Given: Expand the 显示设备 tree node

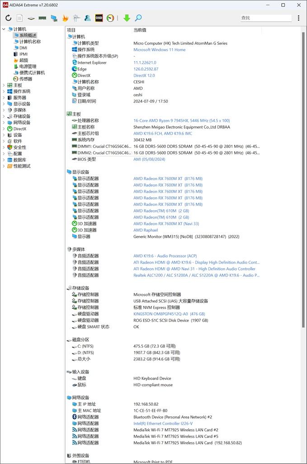Looking at the screenshot, I should 4,104.
